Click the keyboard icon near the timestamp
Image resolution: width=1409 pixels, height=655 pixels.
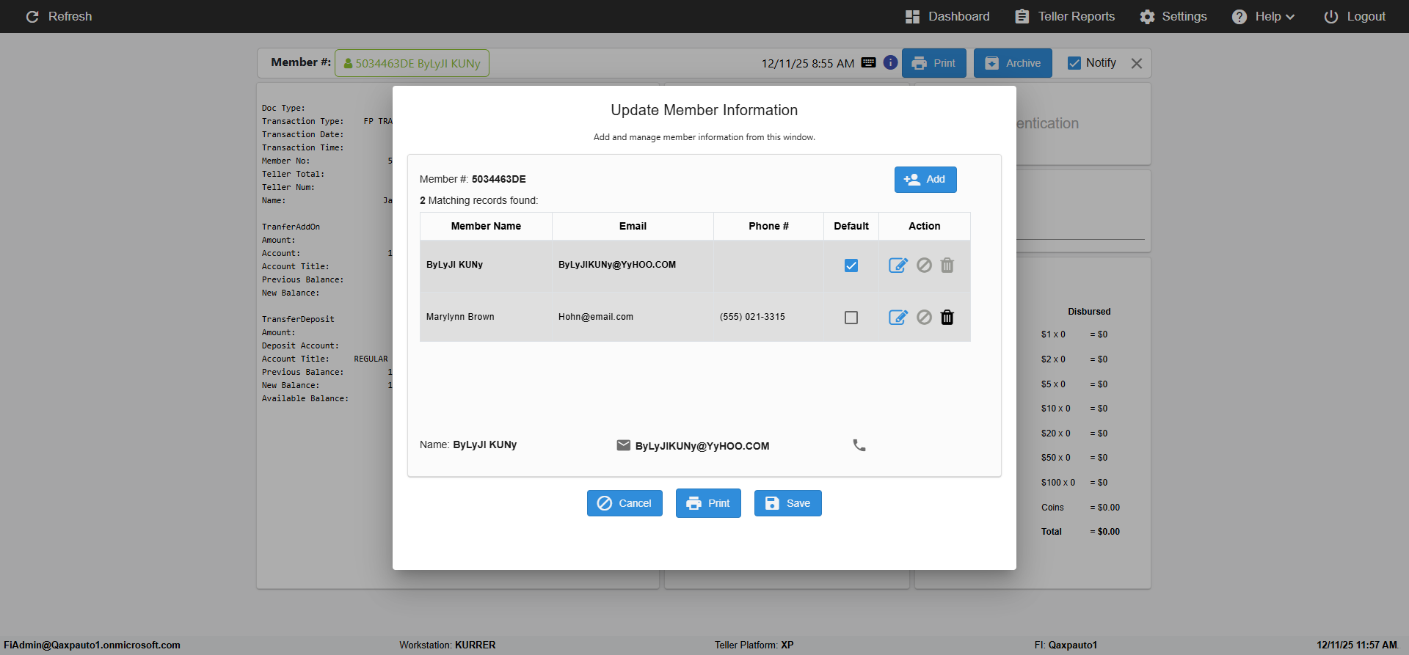(x=869, y=63)
